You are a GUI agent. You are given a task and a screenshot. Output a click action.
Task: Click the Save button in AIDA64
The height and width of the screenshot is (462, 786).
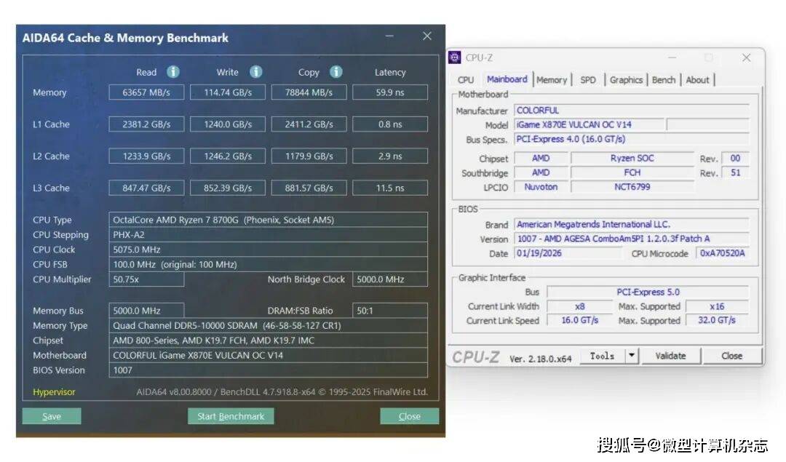52,416
